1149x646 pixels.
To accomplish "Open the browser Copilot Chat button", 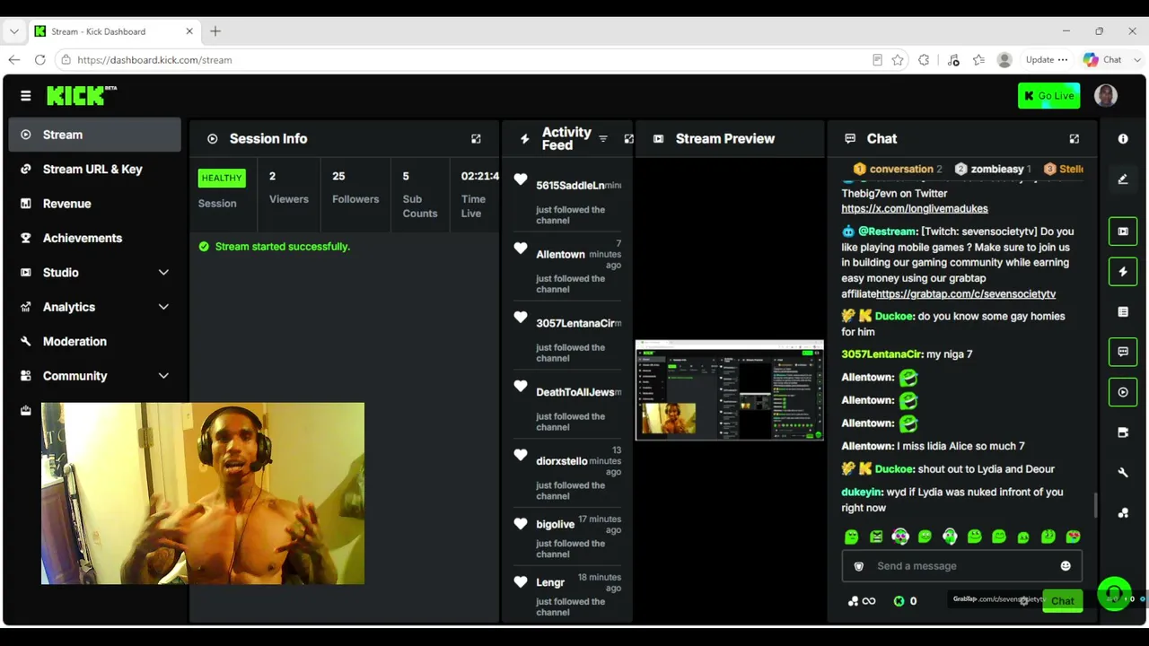I will [1103, 60].
